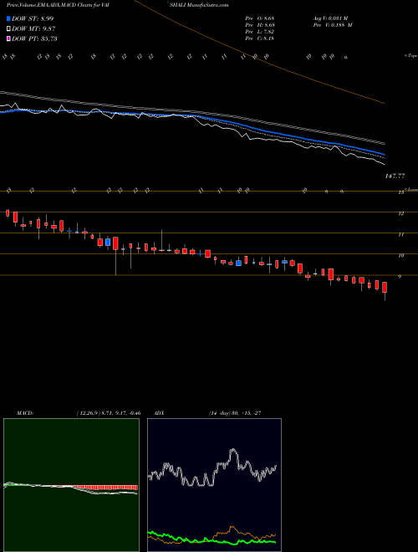This screenshot has width=418, height=552.
Task: Click the 'MACD:' panel heading
Action: (25, 413)
